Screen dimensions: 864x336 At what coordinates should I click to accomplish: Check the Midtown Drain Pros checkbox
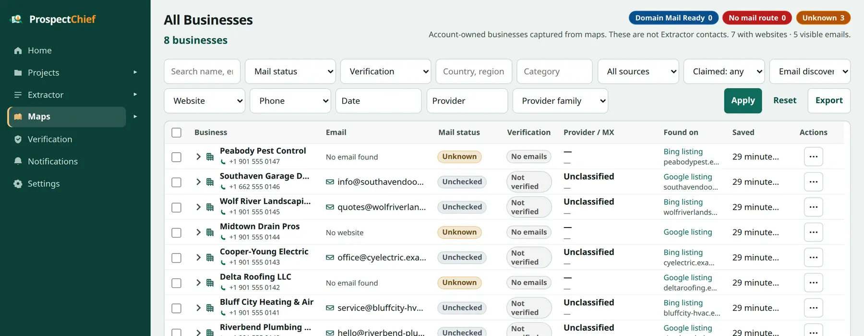tap(177, 233)
